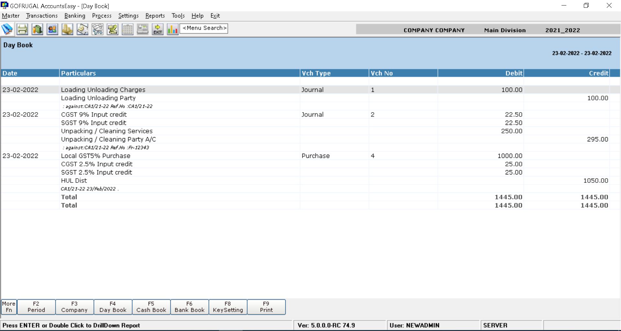The height and width of the screenshot is (331, 621).
Task: Select the Local GST5% Purchase entry
Action: [x=96, y=156]
